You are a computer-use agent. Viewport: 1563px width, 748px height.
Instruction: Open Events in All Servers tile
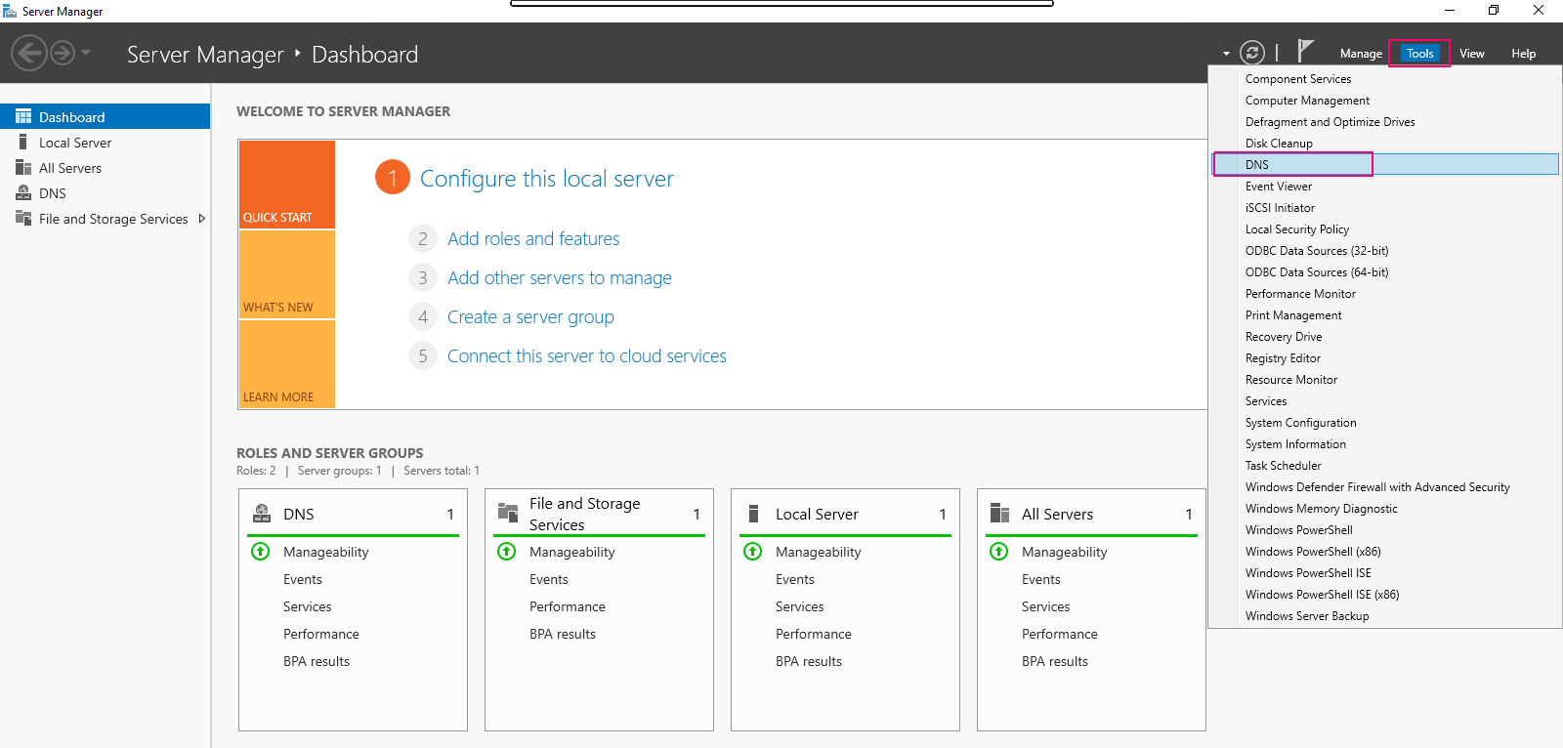tap(1041, 579)
